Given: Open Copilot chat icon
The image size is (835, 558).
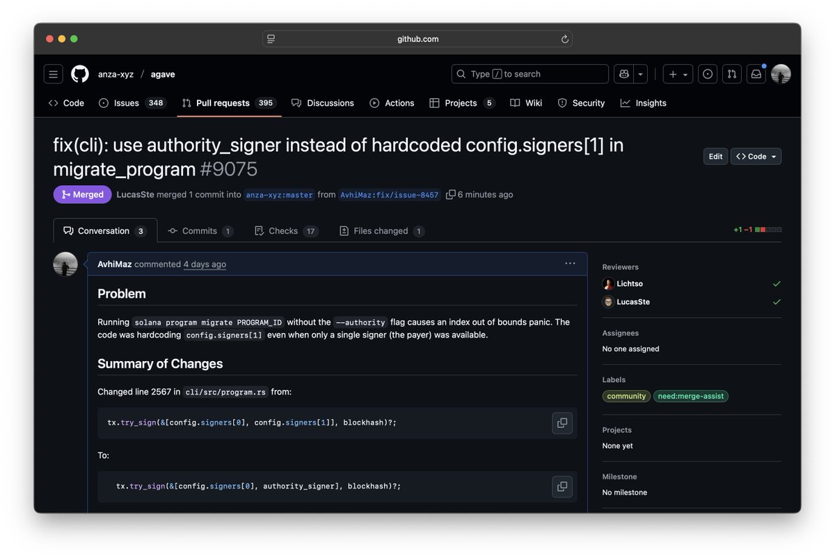Looking at the screenshot, I should pyautogui.click(x=624, y=74).
